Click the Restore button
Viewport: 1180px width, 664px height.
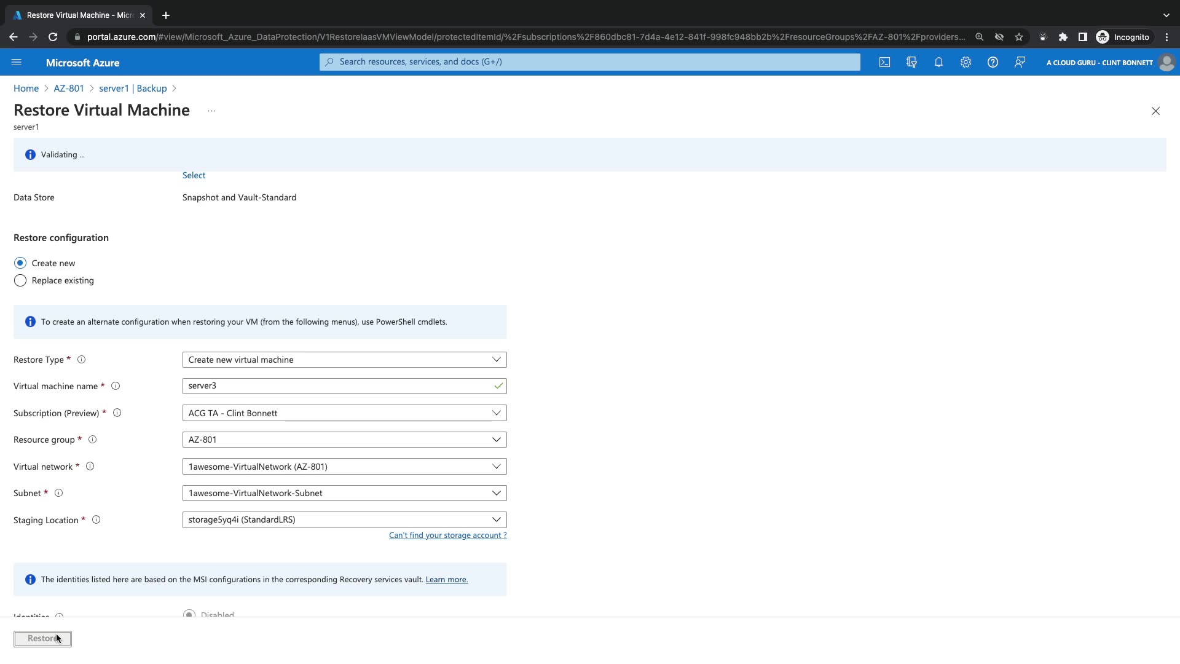(42, 639)
